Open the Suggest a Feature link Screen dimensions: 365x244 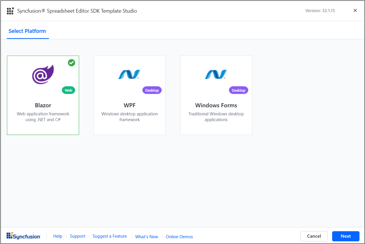tap(110, 236)
